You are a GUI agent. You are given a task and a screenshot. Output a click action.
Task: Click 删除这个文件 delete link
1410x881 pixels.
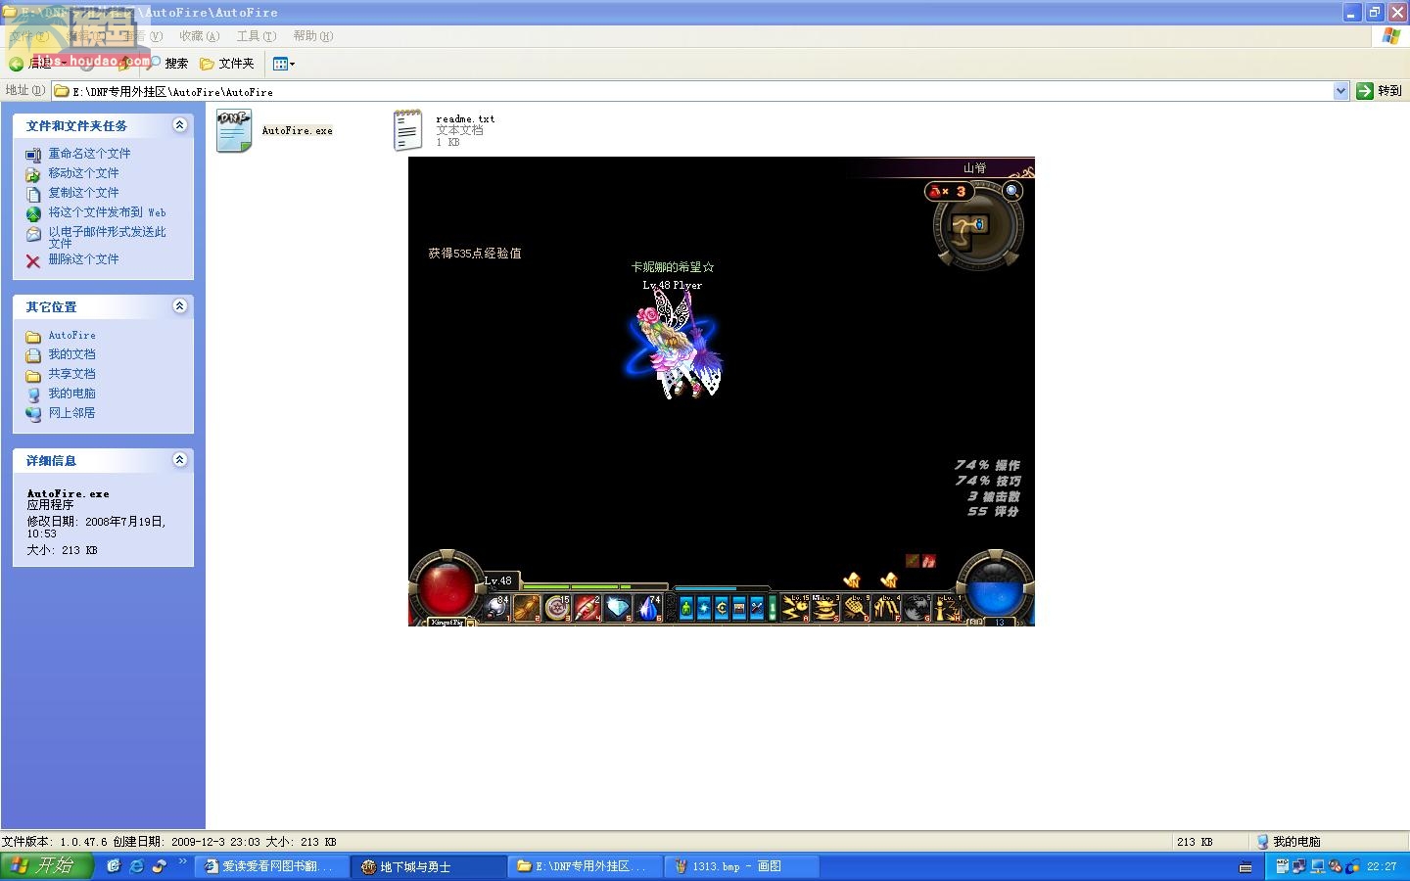83,259
